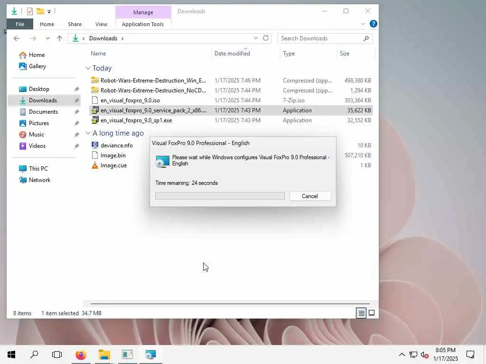Image resolution: width=486 pixels, height=364 pixels.
Task: Sort by the Type column header
Action: pos(289,54)
